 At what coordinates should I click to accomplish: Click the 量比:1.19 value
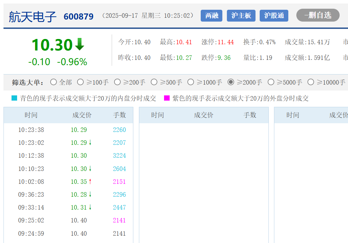tap(258, 58)
